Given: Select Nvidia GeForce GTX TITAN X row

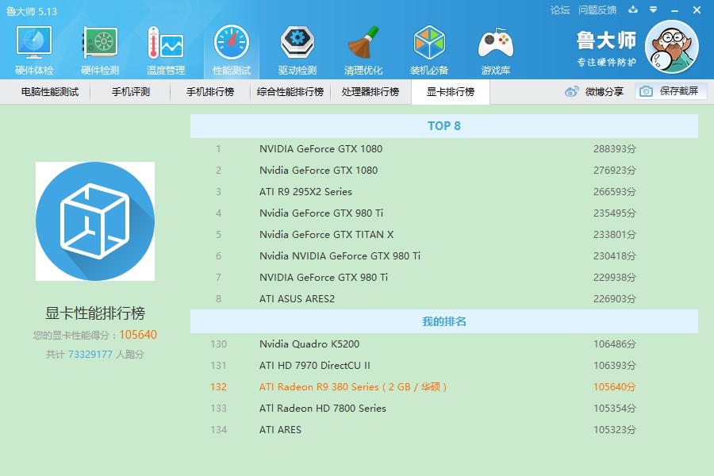Looking at the screenshot, I should point(444,235).
